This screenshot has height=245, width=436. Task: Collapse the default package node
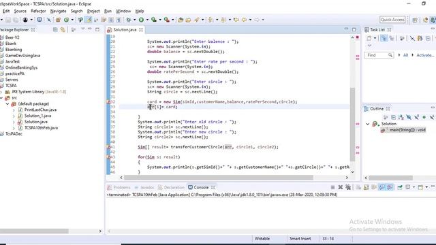pos(7,104)
